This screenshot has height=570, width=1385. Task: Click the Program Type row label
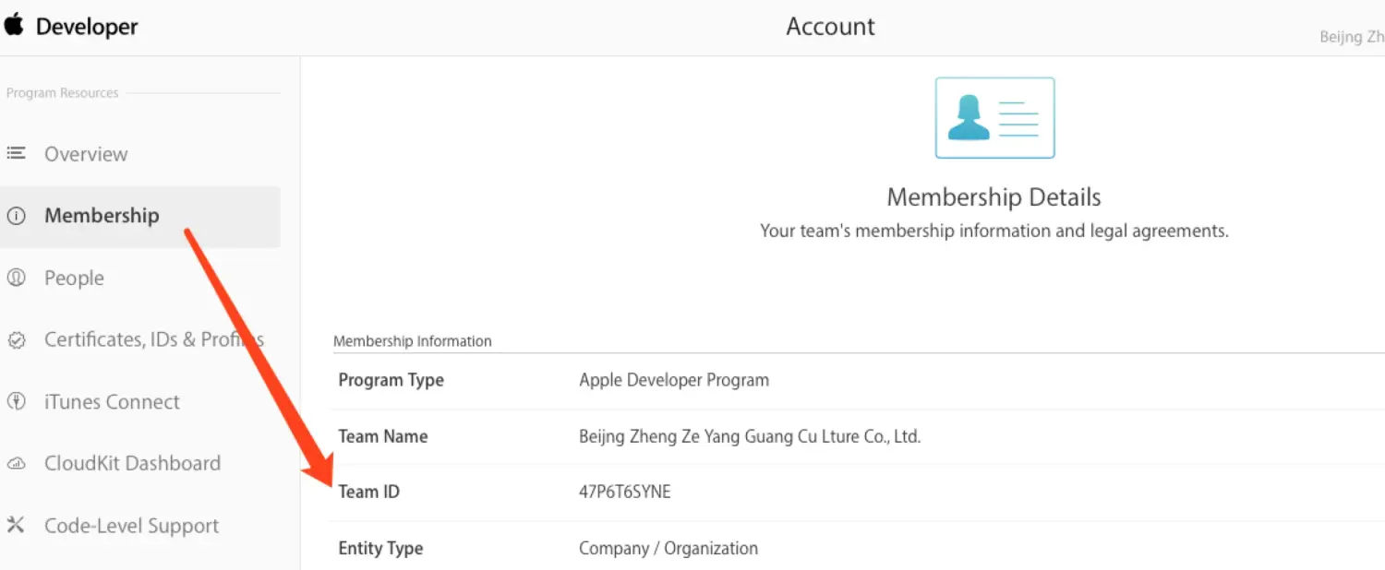coord(391,380)
